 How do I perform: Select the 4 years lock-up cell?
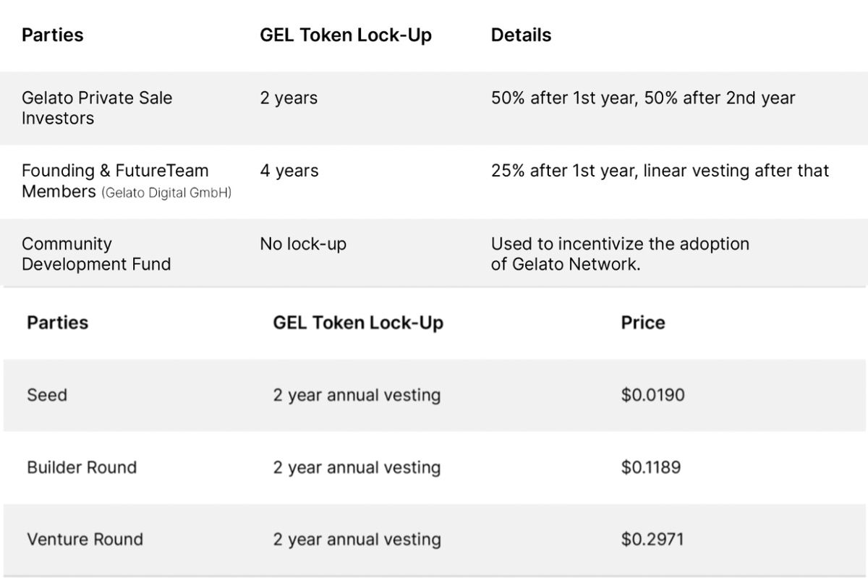(289, 171)
